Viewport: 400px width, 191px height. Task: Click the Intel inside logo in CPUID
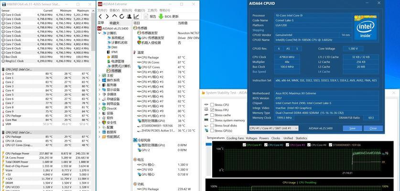pos(365,27)
